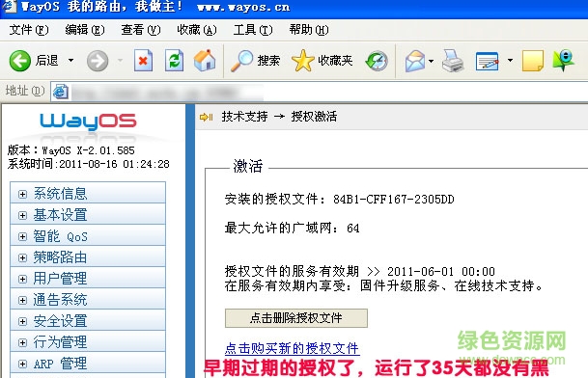Print the page using printer icon
The height and width of the screenshot is (378, 588).
tap(453, 61)
